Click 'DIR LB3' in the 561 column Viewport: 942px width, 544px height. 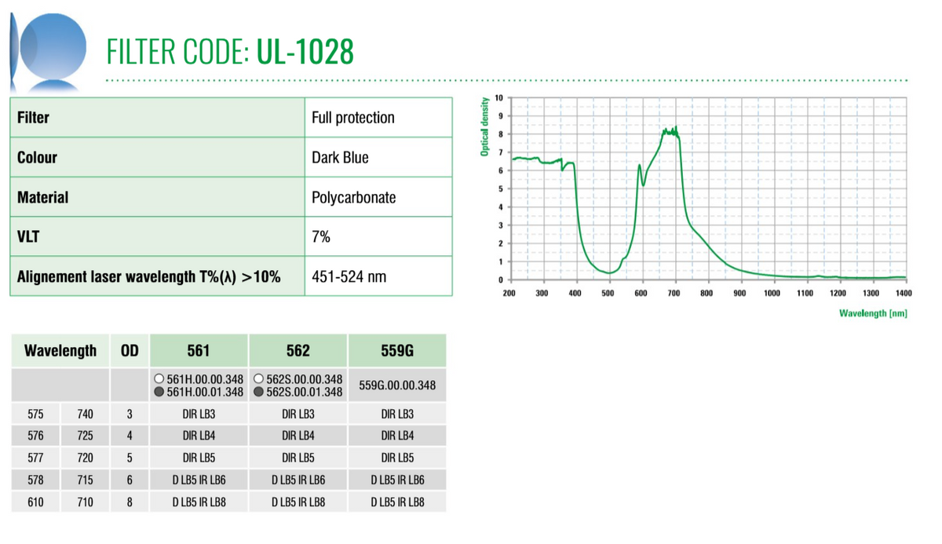point(199,414)
